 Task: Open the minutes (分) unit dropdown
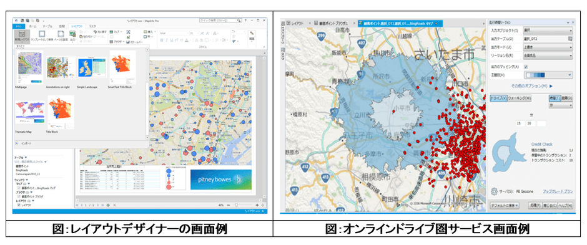coord(561,105)
